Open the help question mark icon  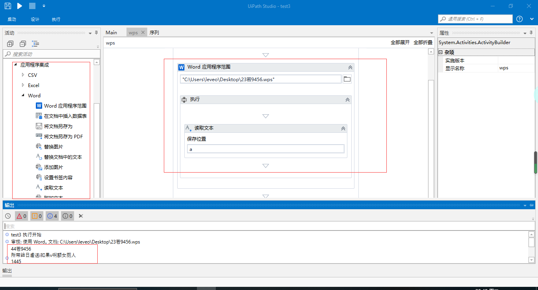pyautogui.click(x=519, y=19)
